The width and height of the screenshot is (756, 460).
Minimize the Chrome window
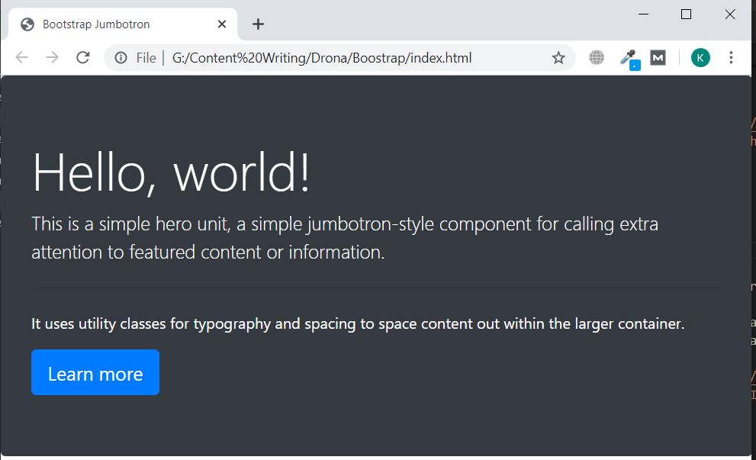coord(642,14)
